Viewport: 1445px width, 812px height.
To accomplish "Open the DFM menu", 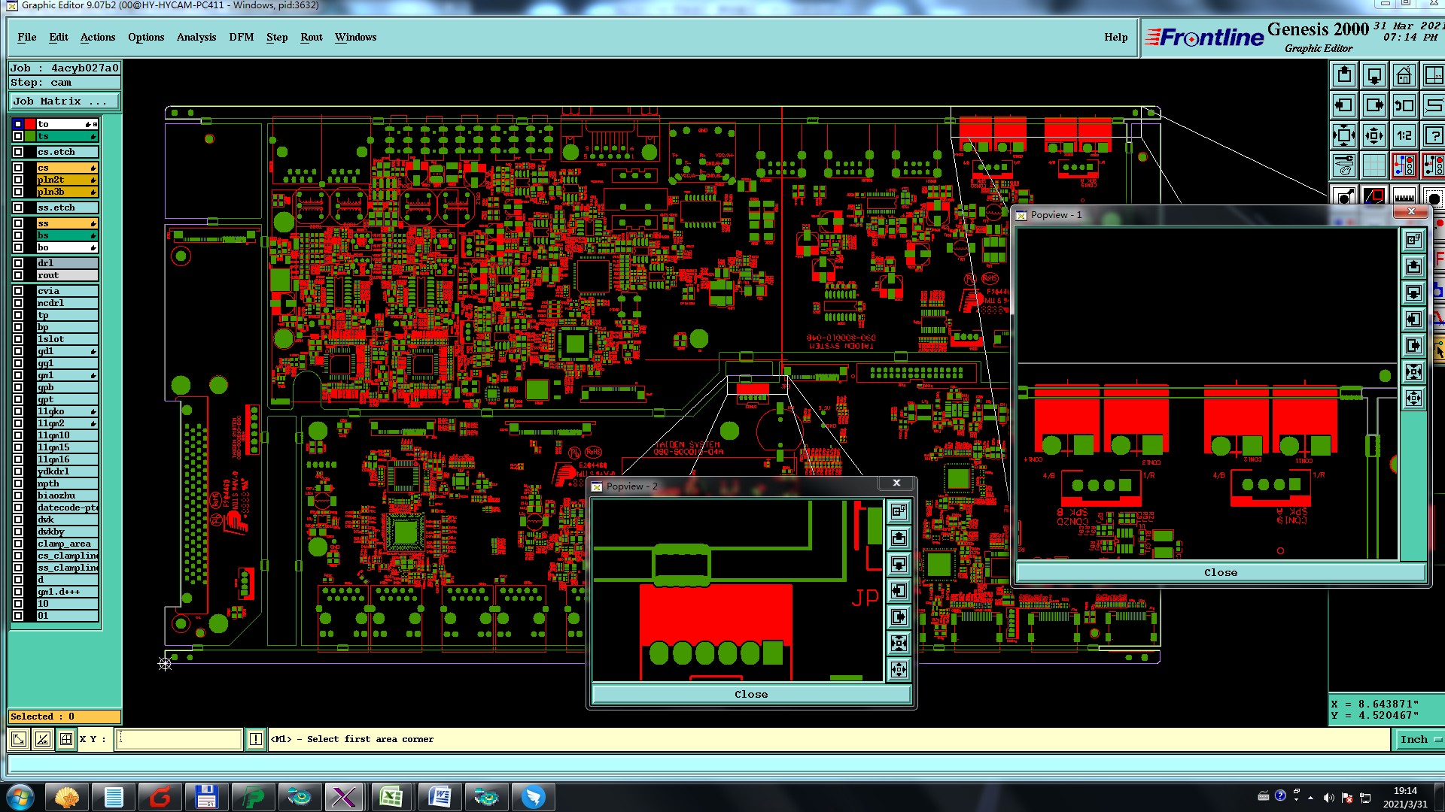I will (x=241, y=37).
